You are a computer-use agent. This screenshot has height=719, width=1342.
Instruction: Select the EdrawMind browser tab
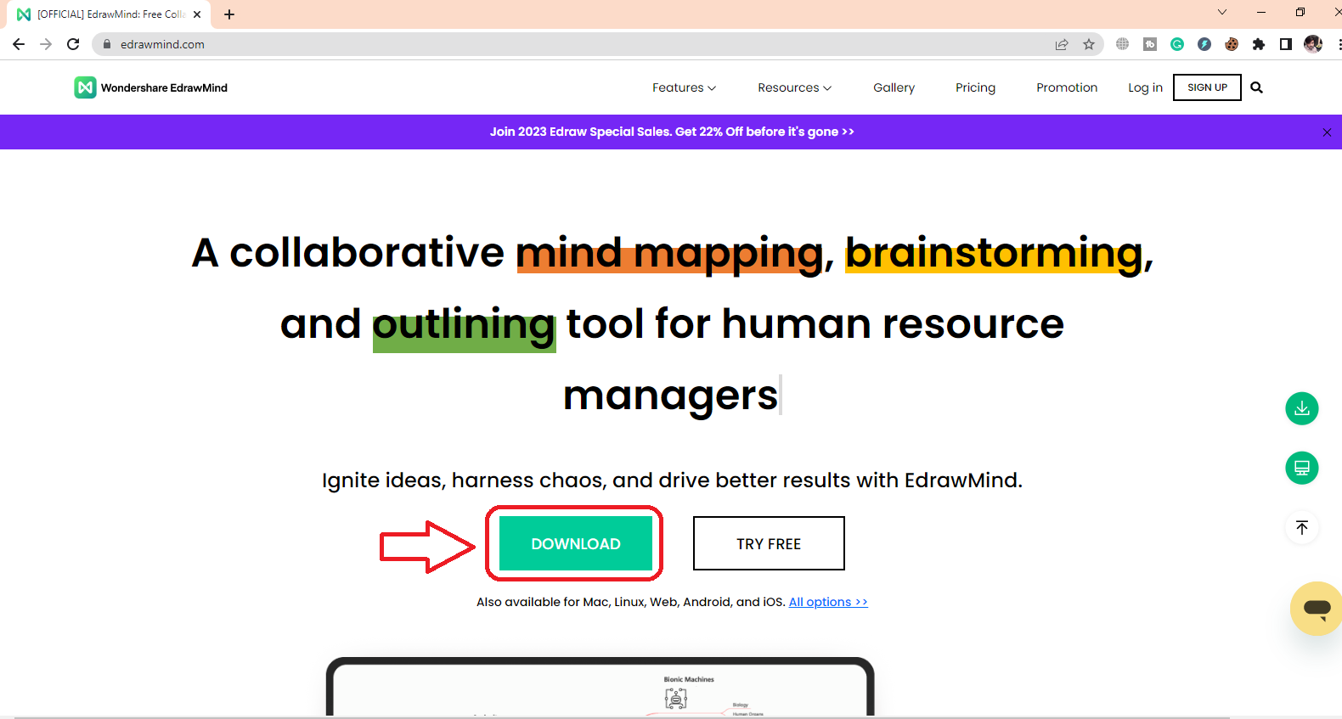tap(109, 14)
